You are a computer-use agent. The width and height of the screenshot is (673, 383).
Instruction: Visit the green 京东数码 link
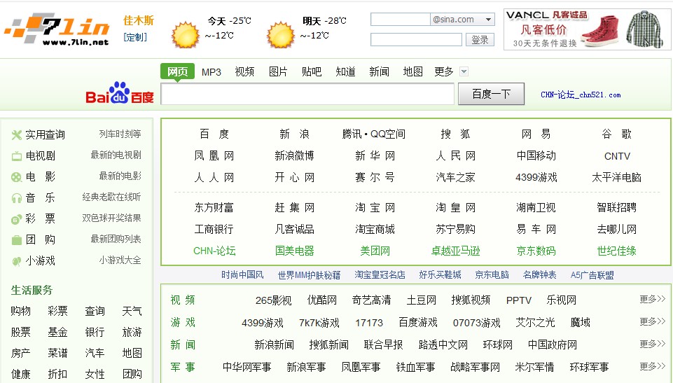(536, 251)
